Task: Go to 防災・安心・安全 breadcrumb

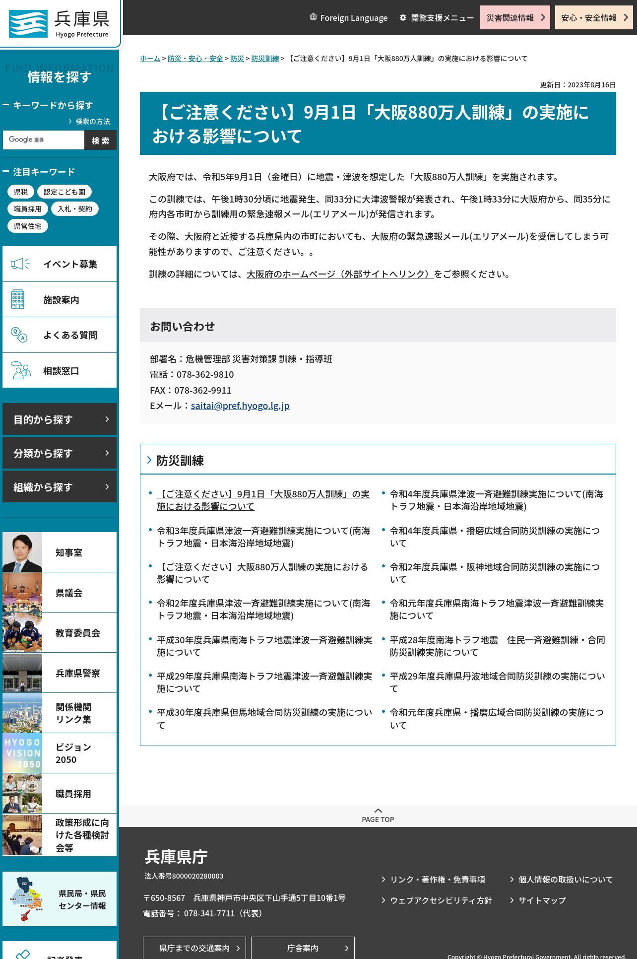Action: (195, 59)
